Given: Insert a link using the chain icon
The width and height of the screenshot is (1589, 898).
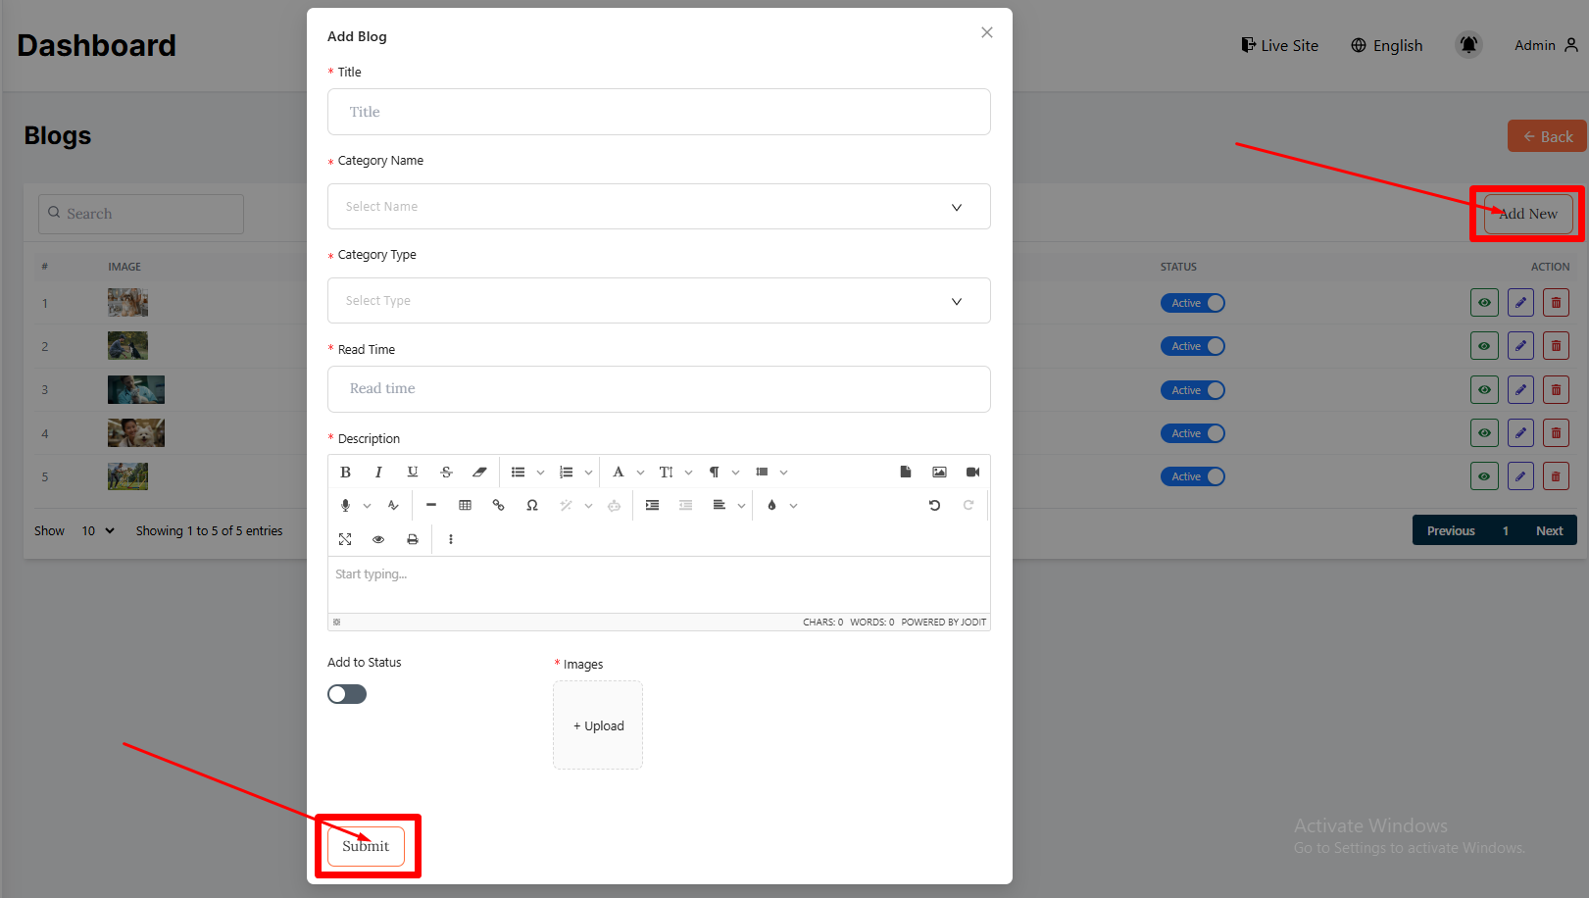Looking at the screenshot, I should [x=498, y=506].
